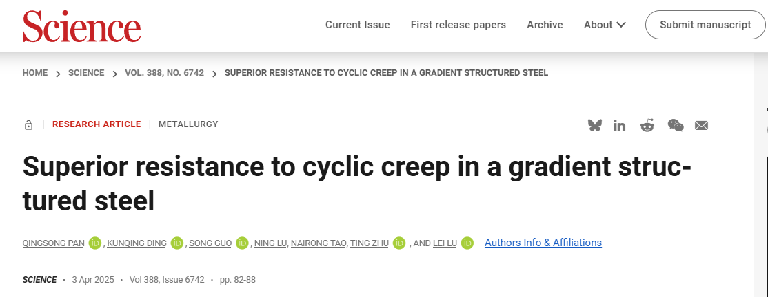Email this article with envelope icon

(701, 126)
